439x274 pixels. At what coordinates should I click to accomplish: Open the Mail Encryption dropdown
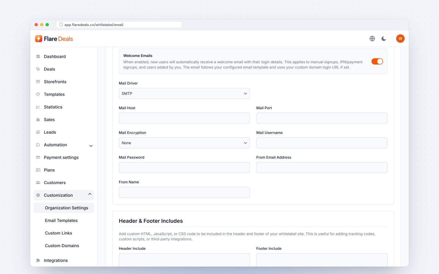point(184,143)
